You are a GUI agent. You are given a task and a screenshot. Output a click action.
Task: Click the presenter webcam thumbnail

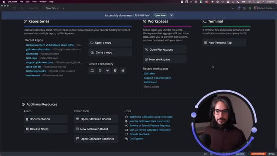224,122
